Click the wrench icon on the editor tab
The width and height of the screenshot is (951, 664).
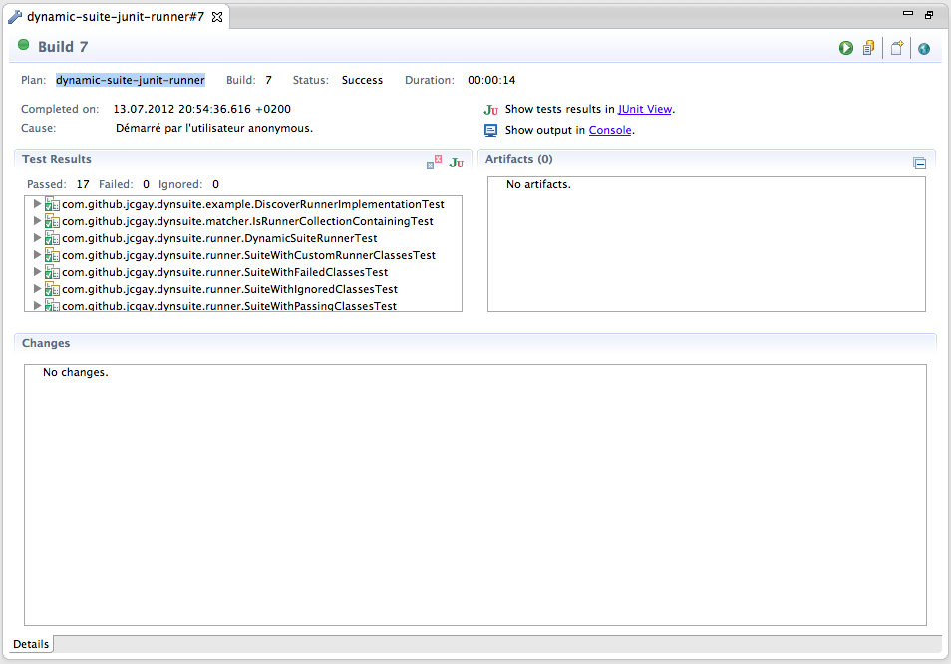[x=15, y=17]
